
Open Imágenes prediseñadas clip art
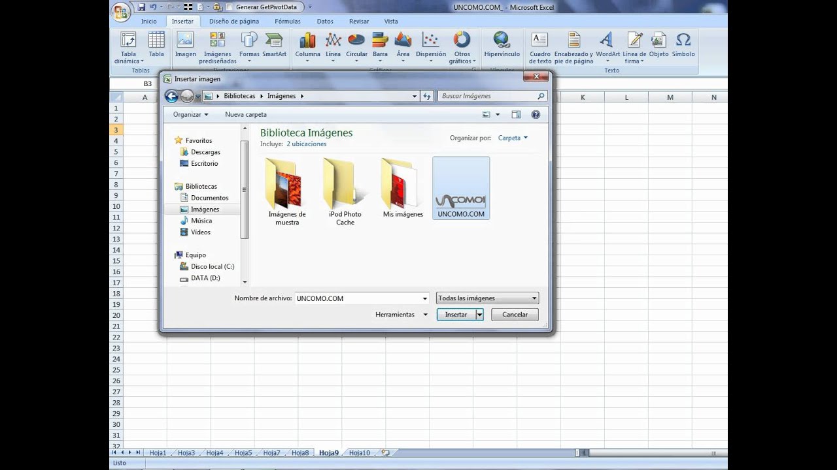pyautogui.click(x=218, y=48)
